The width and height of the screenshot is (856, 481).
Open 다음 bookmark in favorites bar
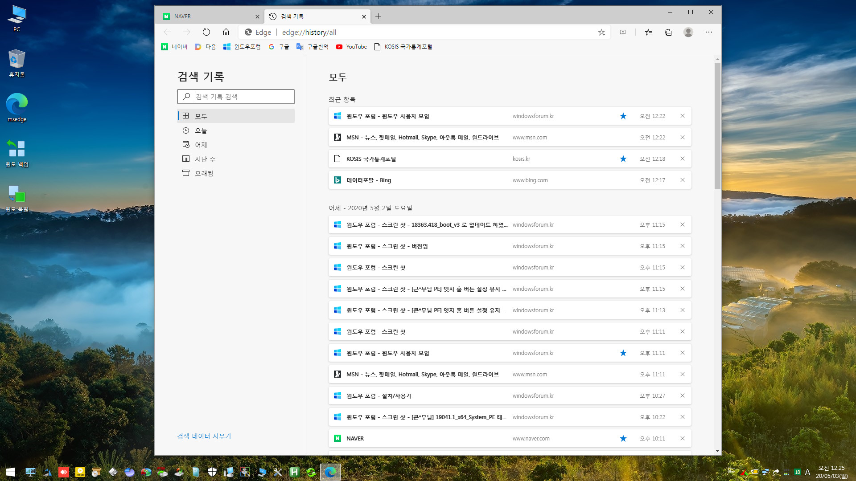pos(206,47)
